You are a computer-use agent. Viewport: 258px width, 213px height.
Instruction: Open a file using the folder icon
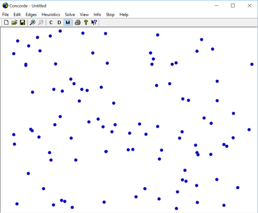click(x=15, y=22)
